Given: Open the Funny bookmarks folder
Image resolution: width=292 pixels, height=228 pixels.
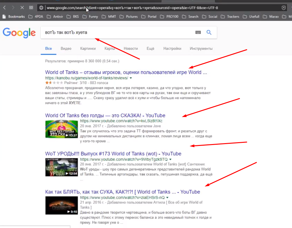Looking at the screenshot, I should (x=90, y=17).
